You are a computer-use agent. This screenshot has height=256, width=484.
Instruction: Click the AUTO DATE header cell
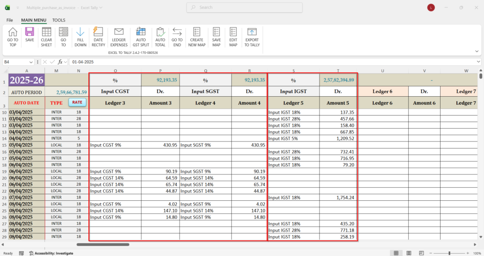click(26, 103)
